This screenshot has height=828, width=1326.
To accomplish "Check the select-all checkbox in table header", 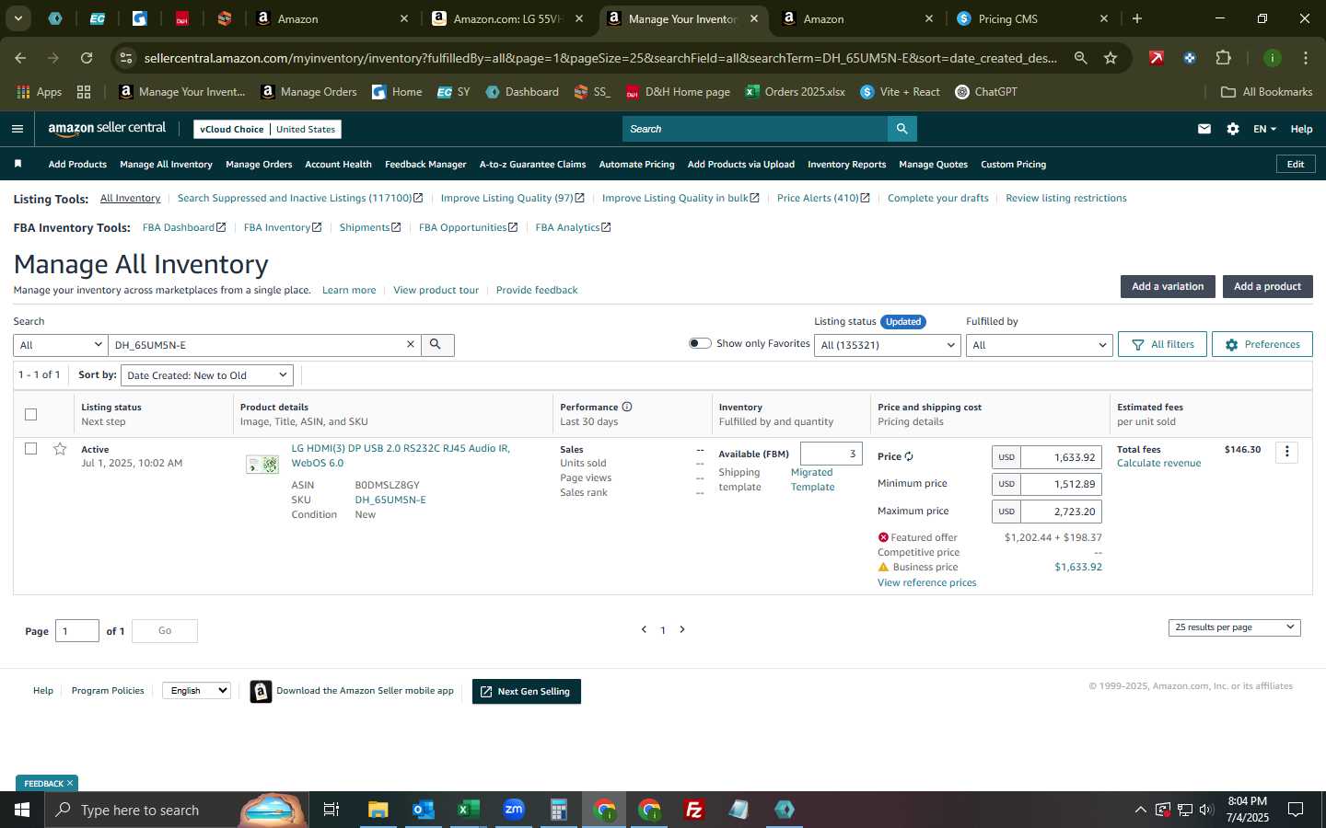I will tap(30, 414).
